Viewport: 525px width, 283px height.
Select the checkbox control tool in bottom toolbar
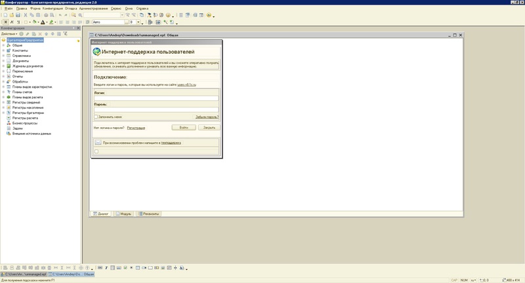[125, 268]
